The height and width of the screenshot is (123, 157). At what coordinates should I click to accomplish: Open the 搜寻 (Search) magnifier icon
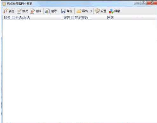click(x=48, y=11)
